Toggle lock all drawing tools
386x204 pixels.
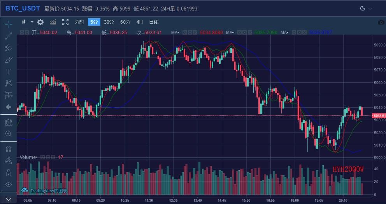point(9,172)
